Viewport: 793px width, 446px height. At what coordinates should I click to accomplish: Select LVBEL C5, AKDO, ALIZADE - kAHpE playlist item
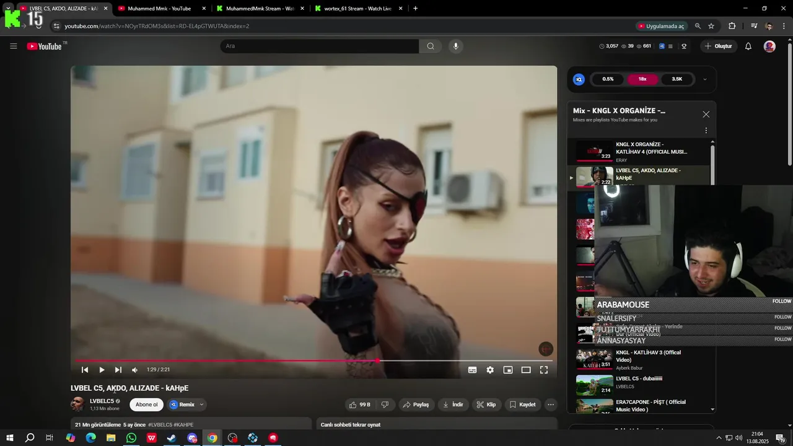[x=638, y=176]
